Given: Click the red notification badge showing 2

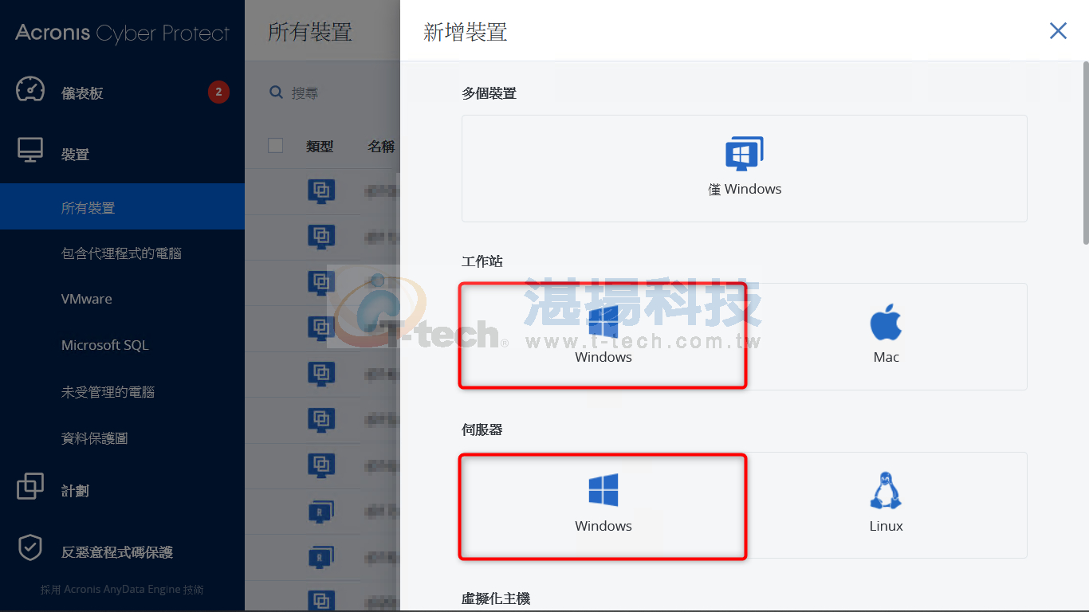Looking at the screenshot, I should (x=218, y=92).
